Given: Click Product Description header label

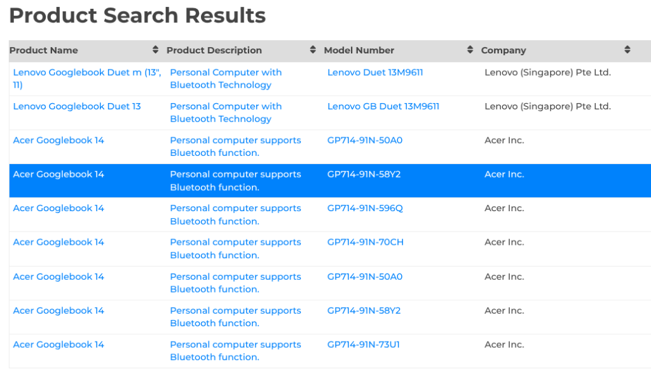Looking at the screenshot, I should point(214,50).
